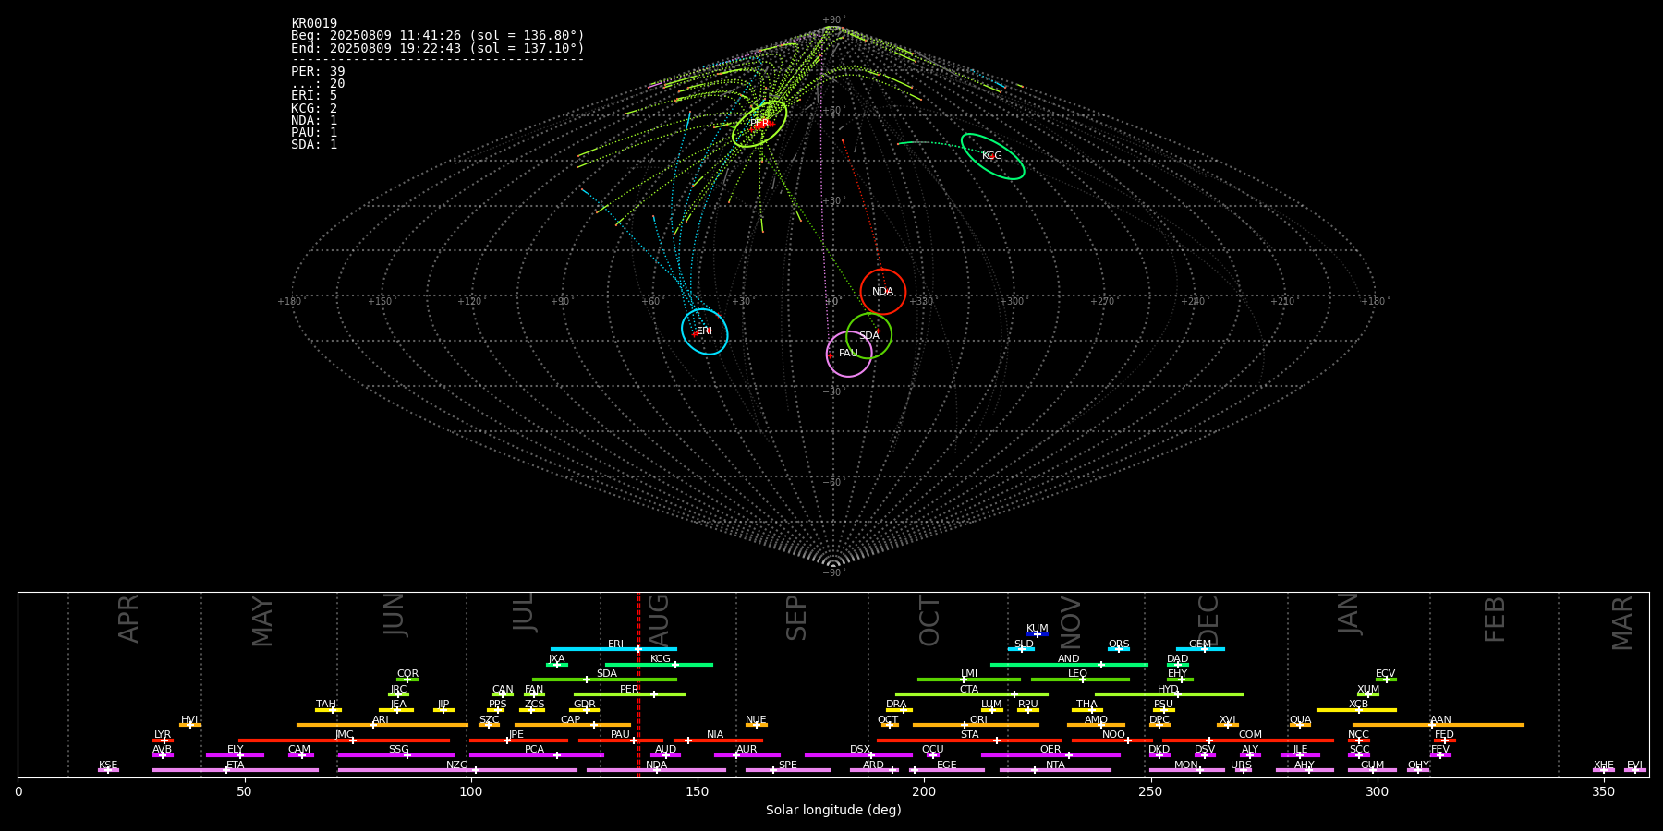Click the CAP shower bar in timeline

click(x=573, y=725)
